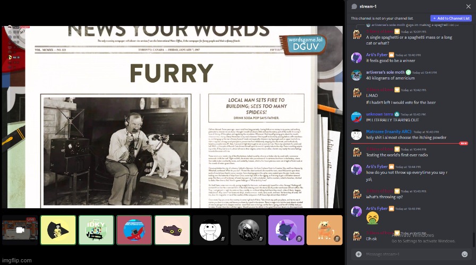Open unknown terra username link

(x=379, y=114)
